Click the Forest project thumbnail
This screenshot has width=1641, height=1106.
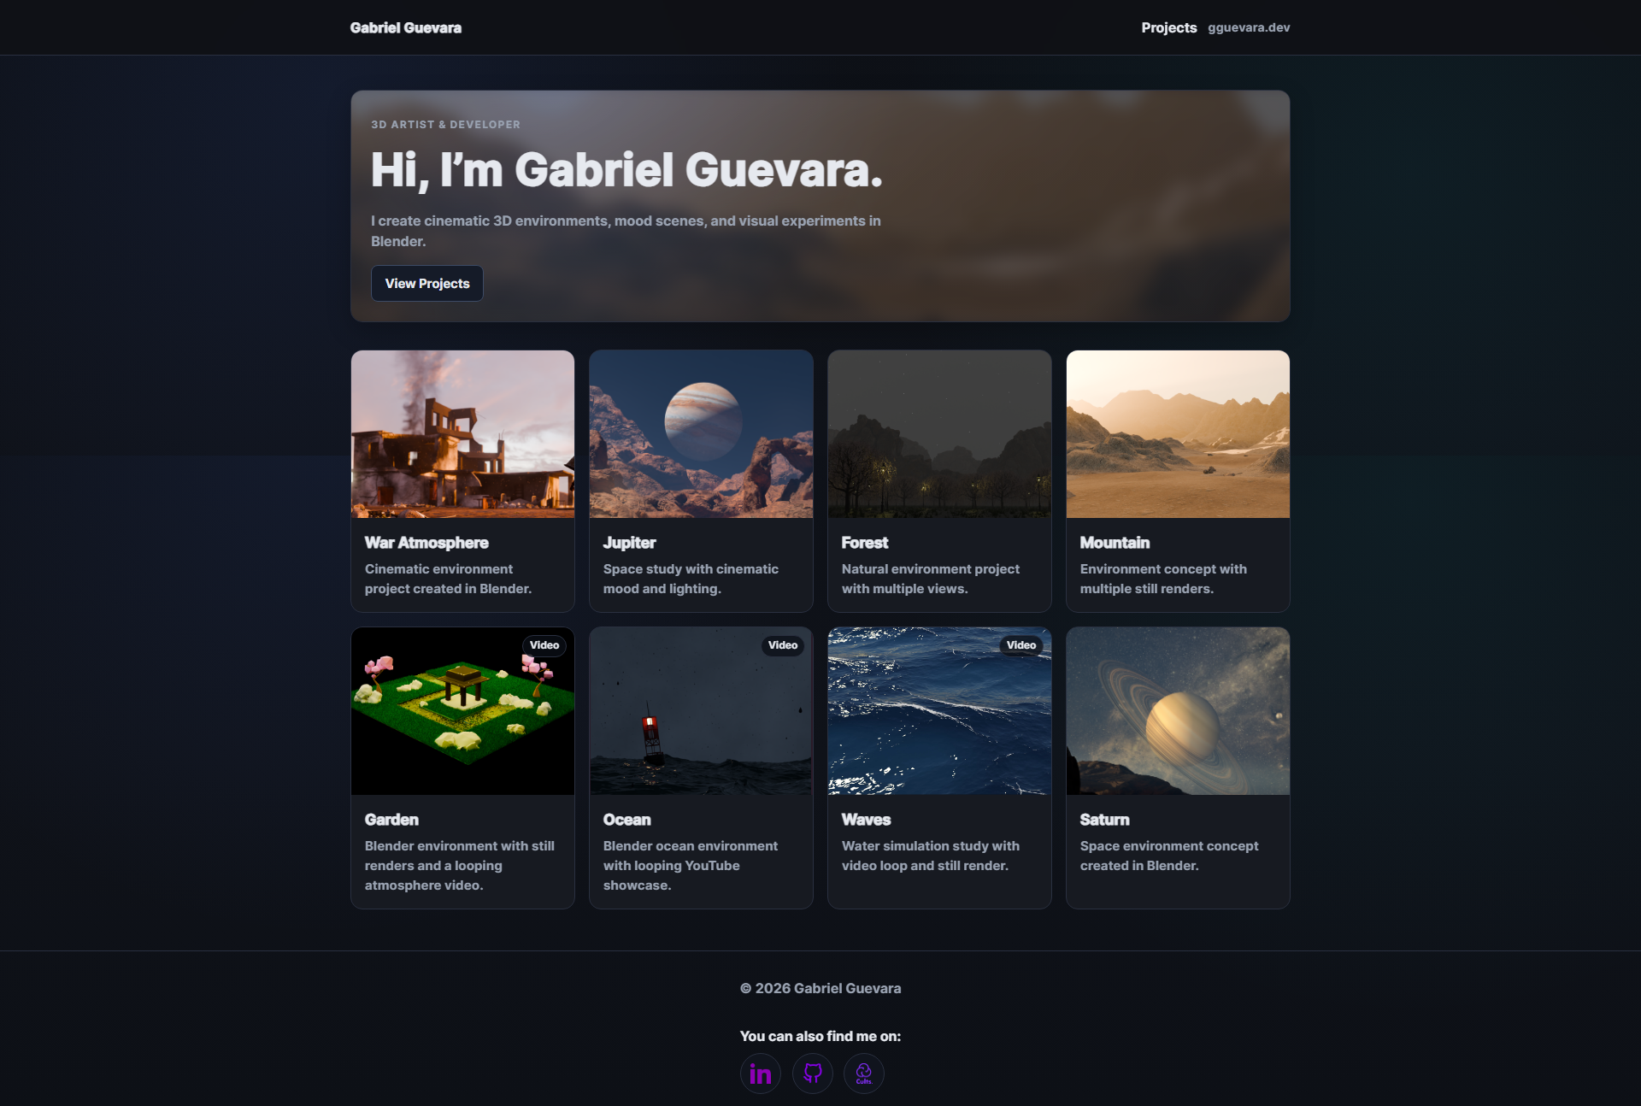(938, 433)
